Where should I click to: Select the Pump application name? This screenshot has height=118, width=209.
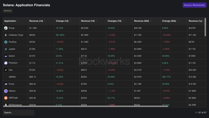tap(12, 28)
